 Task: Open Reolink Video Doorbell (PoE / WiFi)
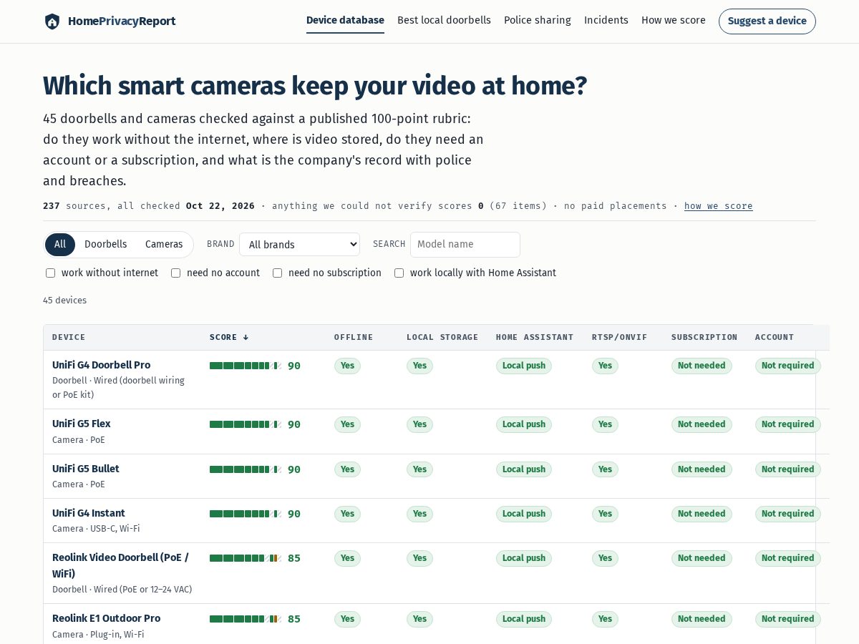120,565
